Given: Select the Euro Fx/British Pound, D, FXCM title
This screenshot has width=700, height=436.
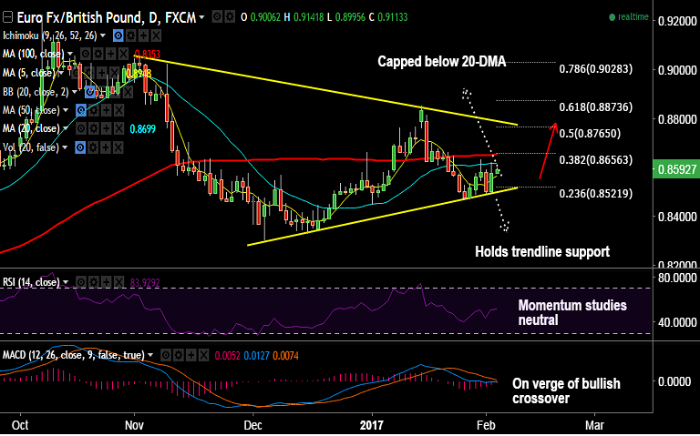Looking at the screenshot, I should (x=107, y=17).
